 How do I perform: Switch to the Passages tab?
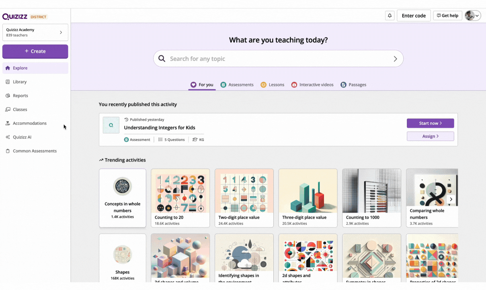pos(353,85)
